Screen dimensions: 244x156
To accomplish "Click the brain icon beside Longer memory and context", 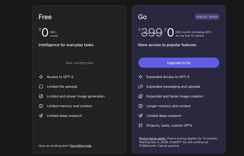I will point(141,106).
